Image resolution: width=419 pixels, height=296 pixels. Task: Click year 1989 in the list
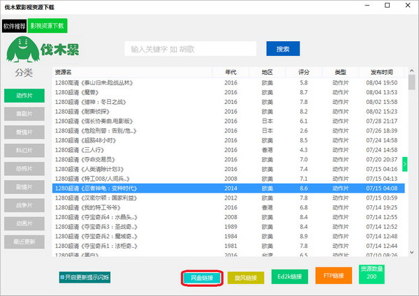pos(230,227)
